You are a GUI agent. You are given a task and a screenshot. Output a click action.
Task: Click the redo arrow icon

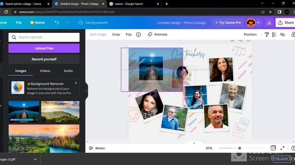[x=67, y=22]
